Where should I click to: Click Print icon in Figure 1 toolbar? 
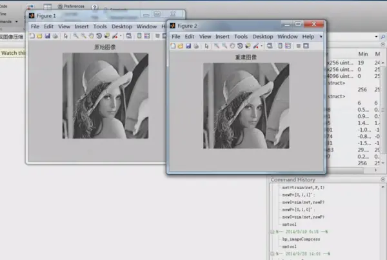click(55, 35)
